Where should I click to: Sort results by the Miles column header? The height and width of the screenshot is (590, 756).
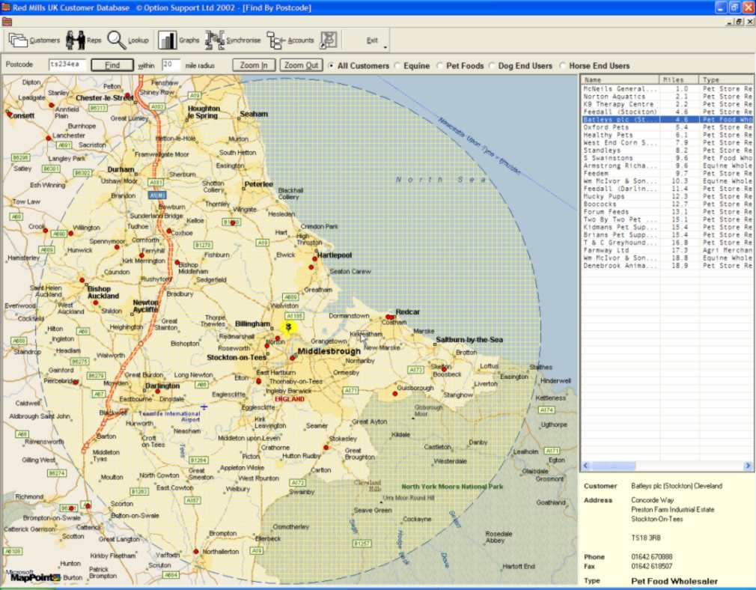678,79
